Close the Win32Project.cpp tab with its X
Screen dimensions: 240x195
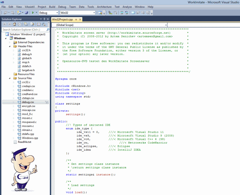[80, 19]
